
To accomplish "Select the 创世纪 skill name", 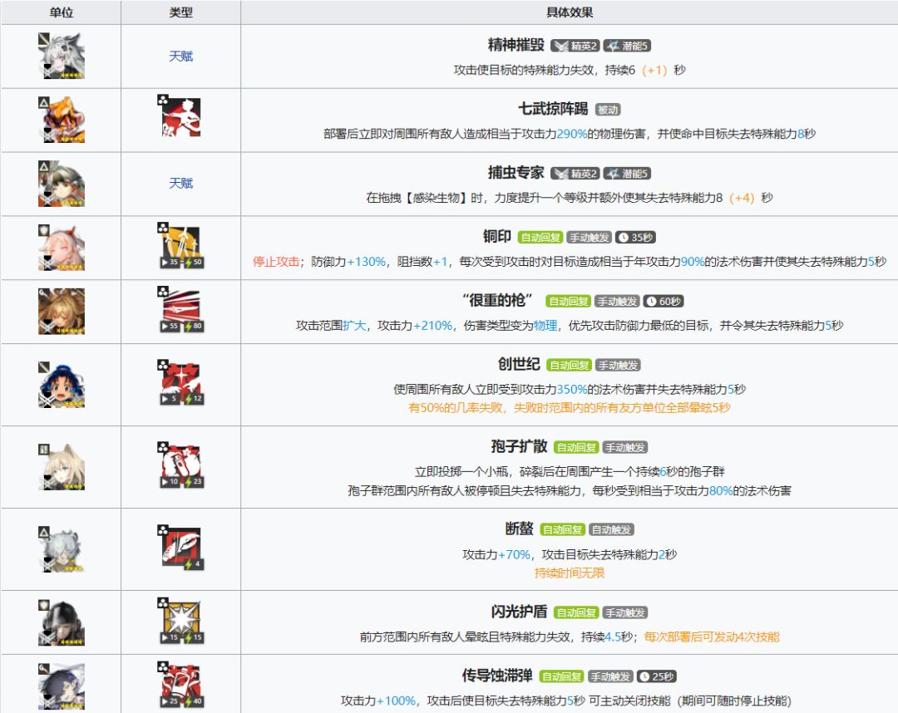I will pos(519,364).
